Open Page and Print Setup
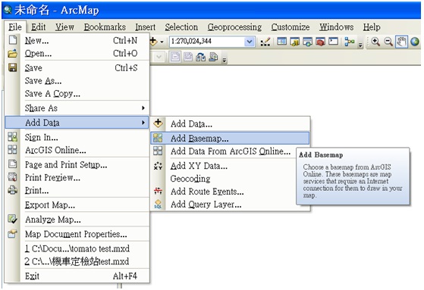Screen dimensions: 424x290 tap(77, 164)
